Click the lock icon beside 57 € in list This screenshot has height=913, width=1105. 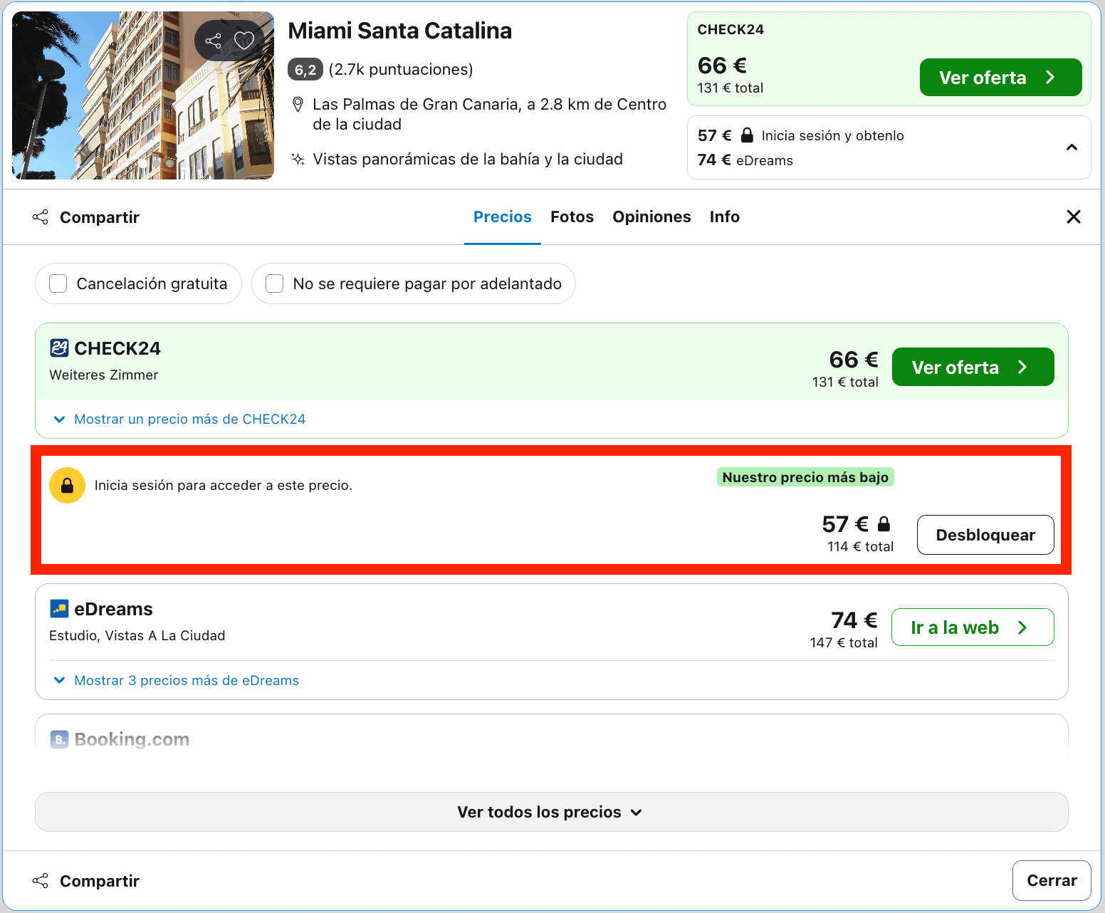pos(884,524)
